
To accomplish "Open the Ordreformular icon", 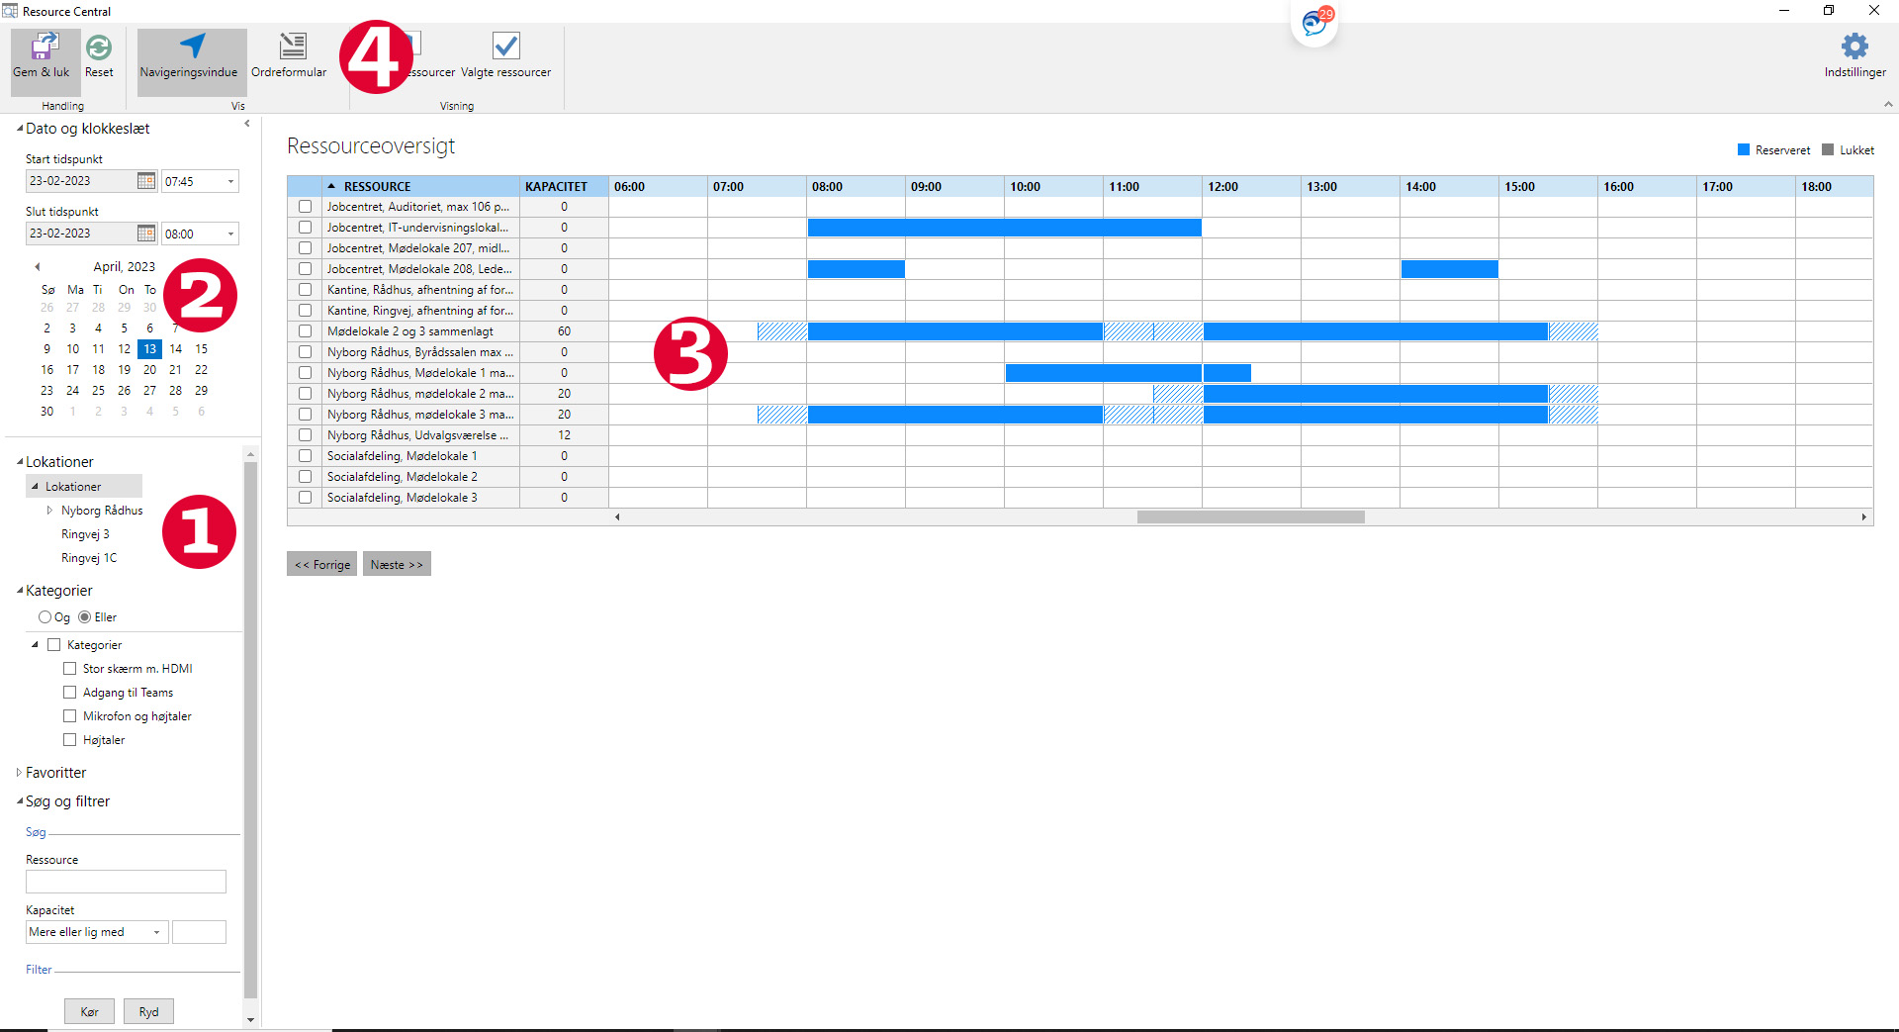I will 292,47.
